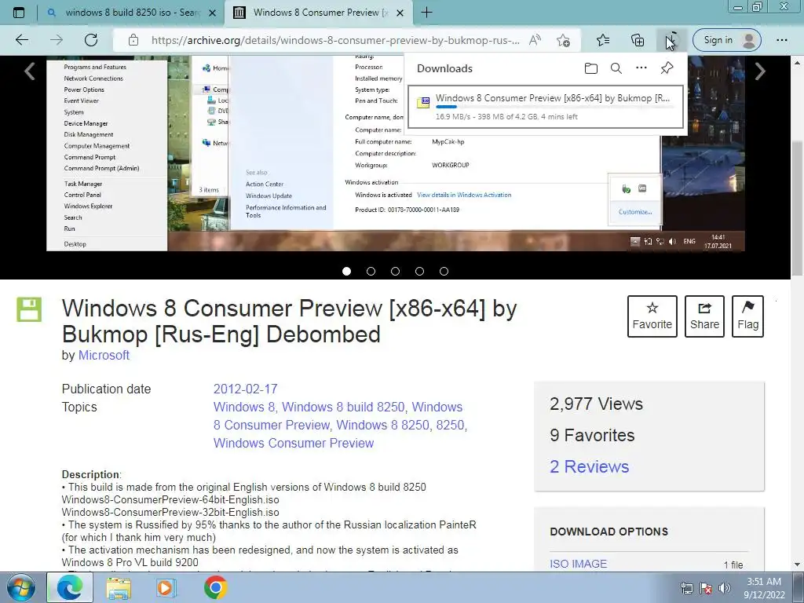804x603 pixels.
Task: Click the "Publication date" label
Action: point(106,389)
